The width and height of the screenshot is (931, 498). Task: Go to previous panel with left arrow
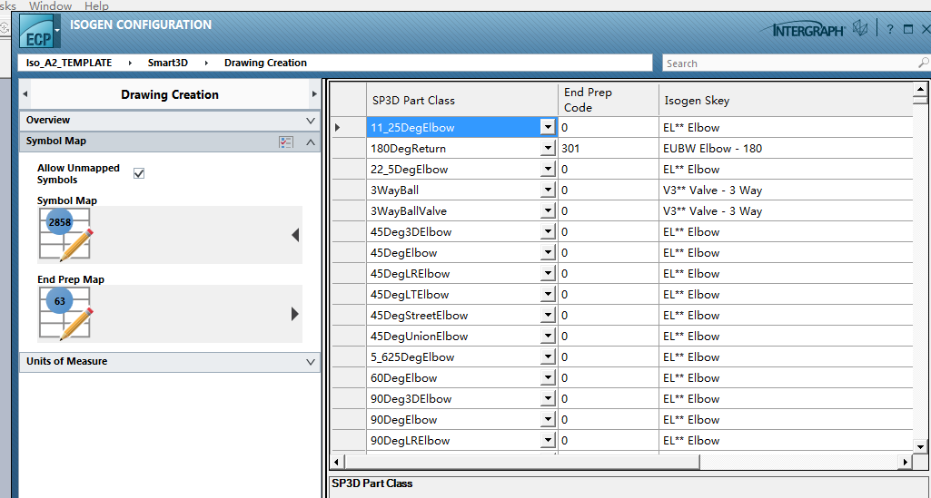pyautogui.click(x=25, y=94)
